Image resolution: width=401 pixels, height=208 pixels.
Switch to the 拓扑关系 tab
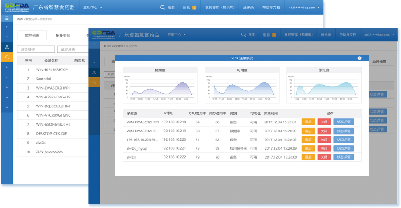[x=63, y=36]
